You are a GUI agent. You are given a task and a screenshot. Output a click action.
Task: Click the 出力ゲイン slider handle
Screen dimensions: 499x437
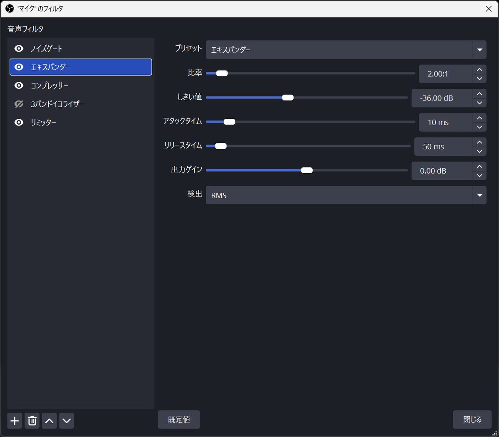(x=307, y=170)
